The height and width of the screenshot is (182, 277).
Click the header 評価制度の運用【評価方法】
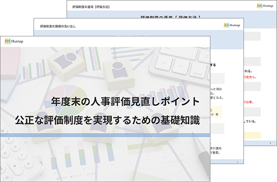pos(91,7)
